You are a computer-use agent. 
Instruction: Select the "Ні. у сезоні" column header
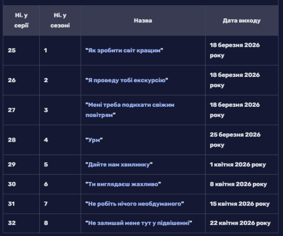(x=60, y=21)
